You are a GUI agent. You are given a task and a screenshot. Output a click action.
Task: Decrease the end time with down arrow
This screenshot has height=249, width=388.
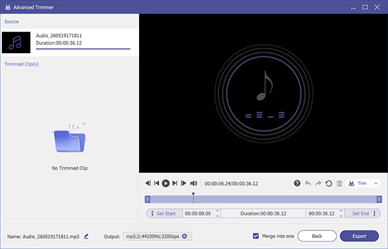click(341, 216)
